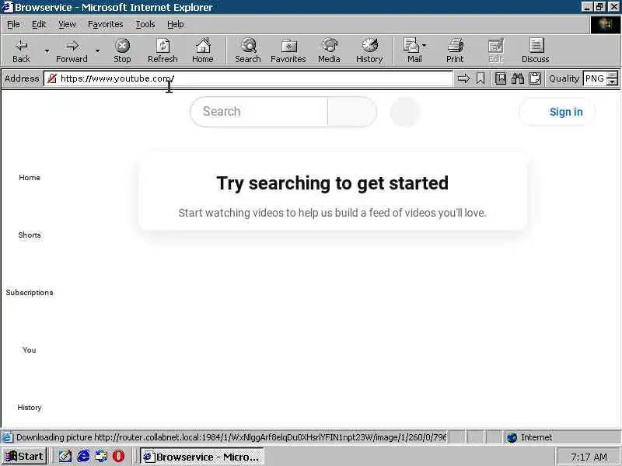Launch Internet Explorer from quick launch
The image size is (622, 466).
tap(83, 457)
